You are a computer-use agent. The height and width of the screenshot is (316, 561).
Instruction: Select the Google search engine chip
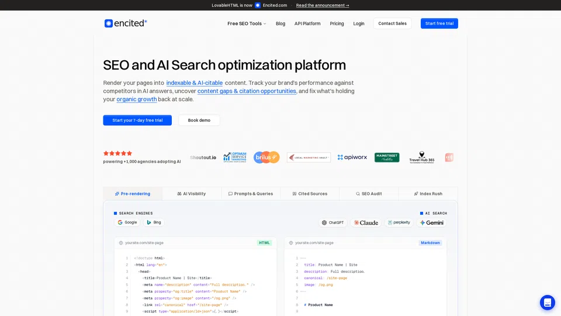click(127, 222)
